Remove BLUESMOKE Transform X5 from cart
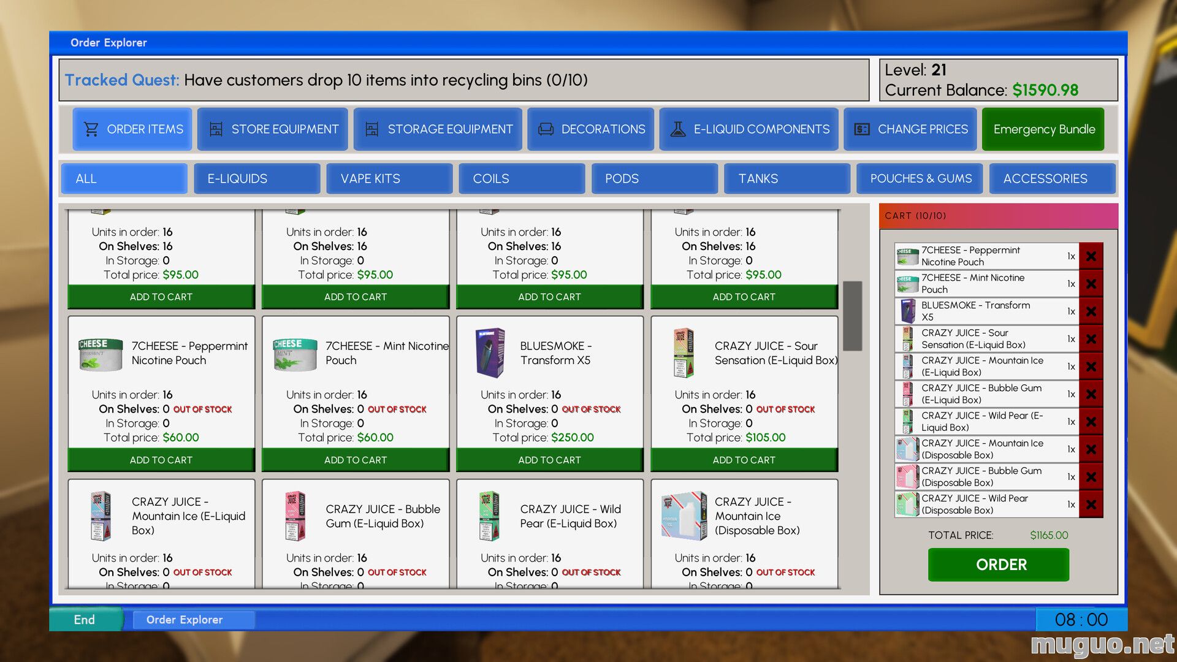Screen dimensions: 1177x662 (x=1091, y=311)
